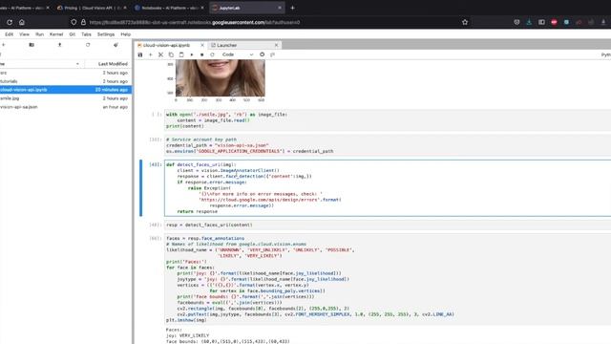Collapse active cell via its blue side bar

pyautogui.click(x=140, y=187)
